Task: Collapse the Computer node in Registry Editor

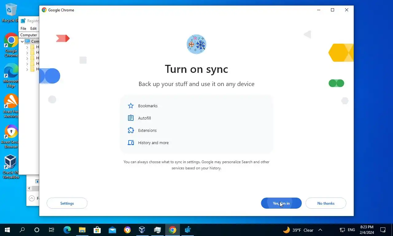Action: (x=22, y=41)
